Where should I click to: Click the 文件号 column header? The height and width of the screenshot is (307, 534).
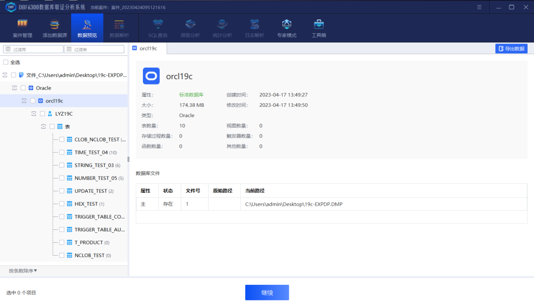coord(194,191)
